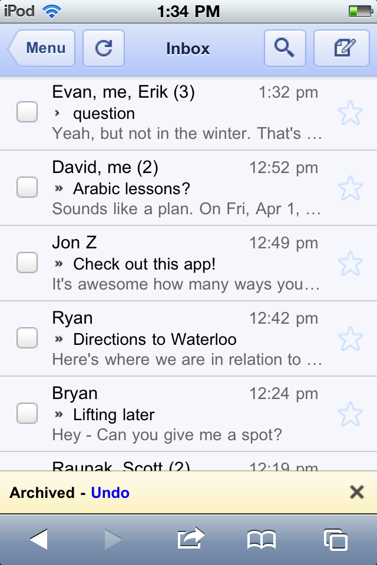Viewport: 377px width, 565px height.
Task: Open Ryan's Directions to Waterloo message
Action: pos(177,339)
